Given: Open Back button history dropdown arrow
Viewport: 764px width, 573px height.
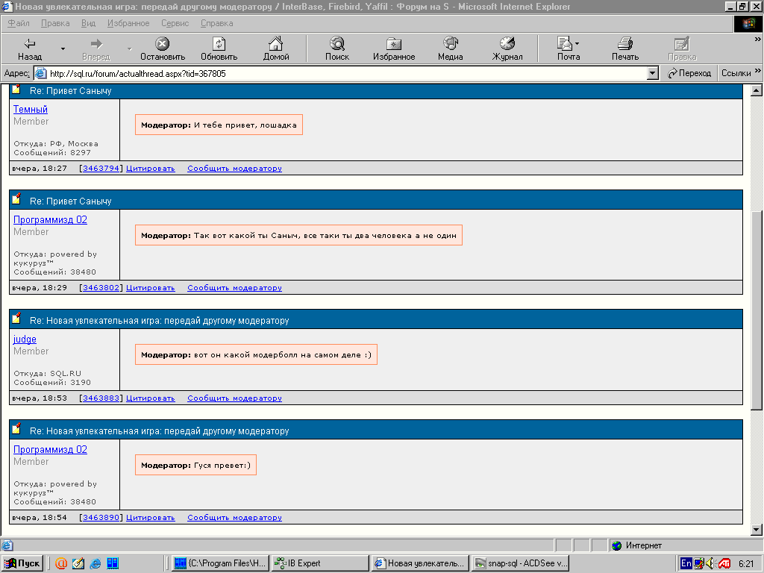Looking at the screenshot, I should [63, 49].
